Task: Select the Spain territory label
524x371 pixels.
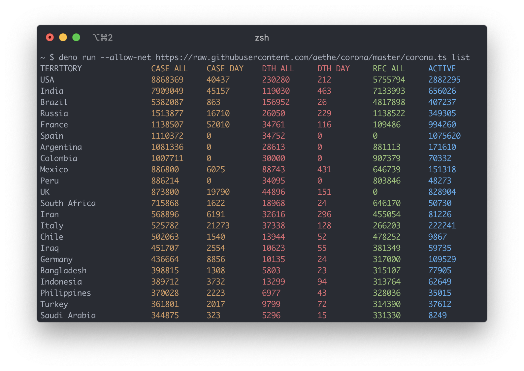Action: click(52, 136)
